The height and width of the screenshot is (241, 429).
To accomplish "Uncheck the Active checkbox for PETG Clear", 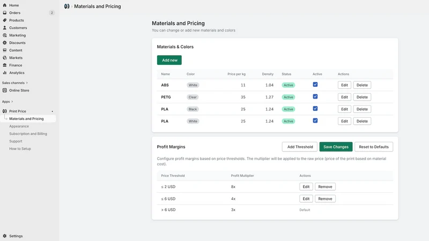I will pos(315,96).
